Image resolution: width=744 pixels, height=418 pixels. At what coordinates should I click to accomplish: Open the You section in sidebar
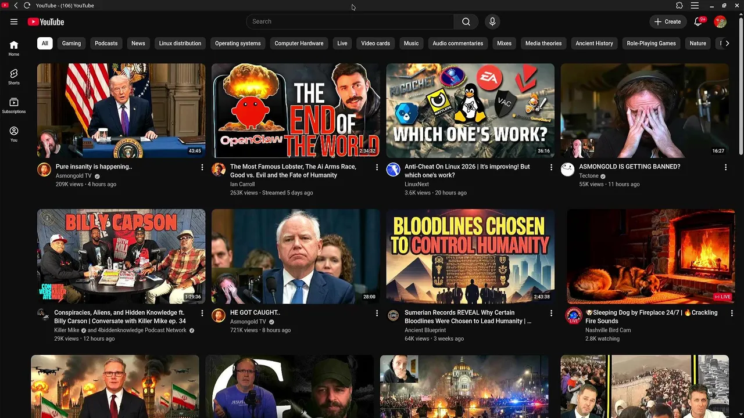[14, 134]
